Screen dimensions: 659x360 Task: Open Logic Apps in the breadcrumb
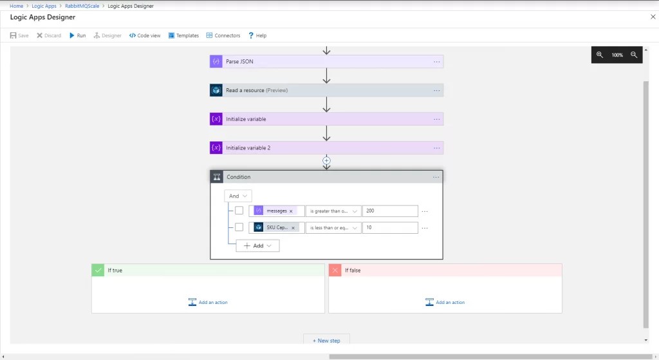44,6
